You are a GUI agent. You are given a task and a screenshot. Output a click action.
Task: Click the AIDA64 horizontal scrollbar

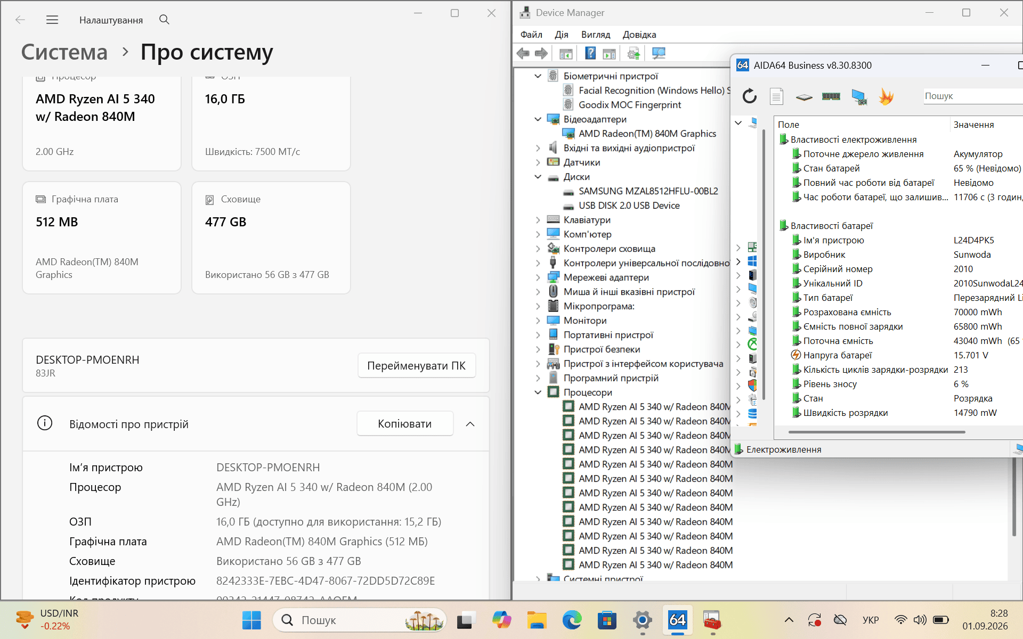coord(876,432)
